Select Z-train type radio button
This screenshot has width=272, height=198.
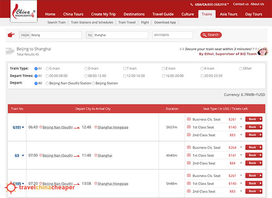pos(163,69)
